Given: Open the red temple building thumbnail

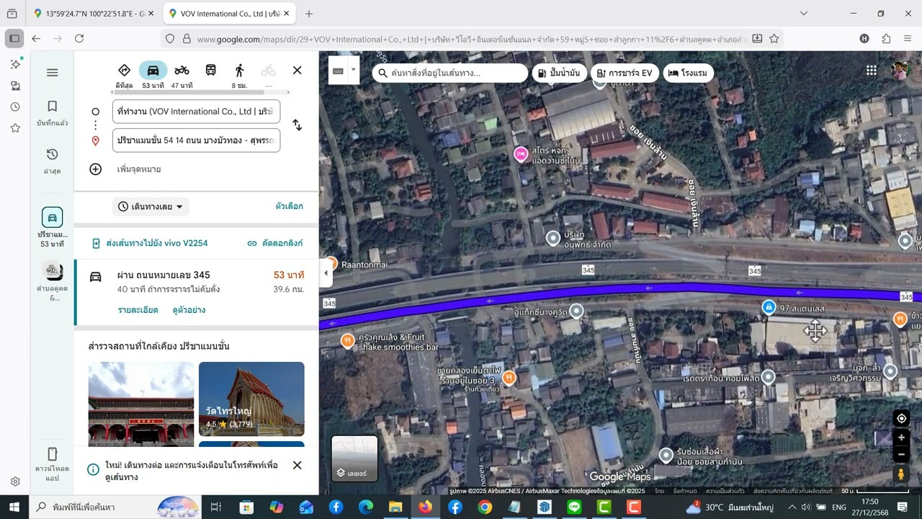Looking at the screenshot, I should coord(141,404).
